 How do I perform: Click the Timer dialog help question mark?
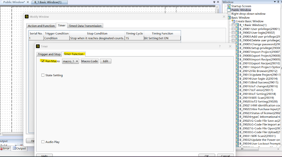click(220, 46)
